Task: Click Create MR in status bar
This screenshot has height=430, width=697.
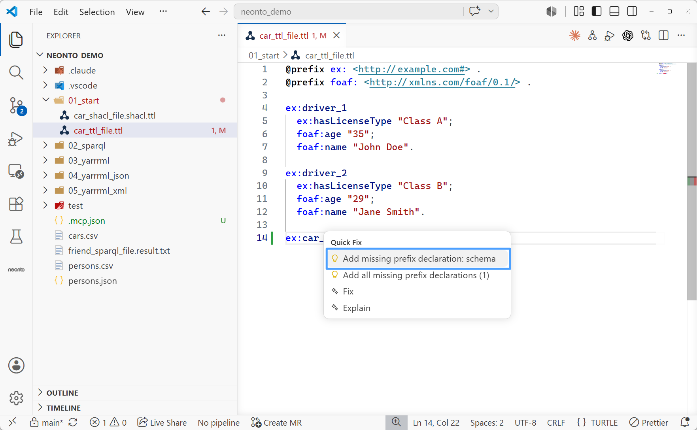Action: pos(276,422)
